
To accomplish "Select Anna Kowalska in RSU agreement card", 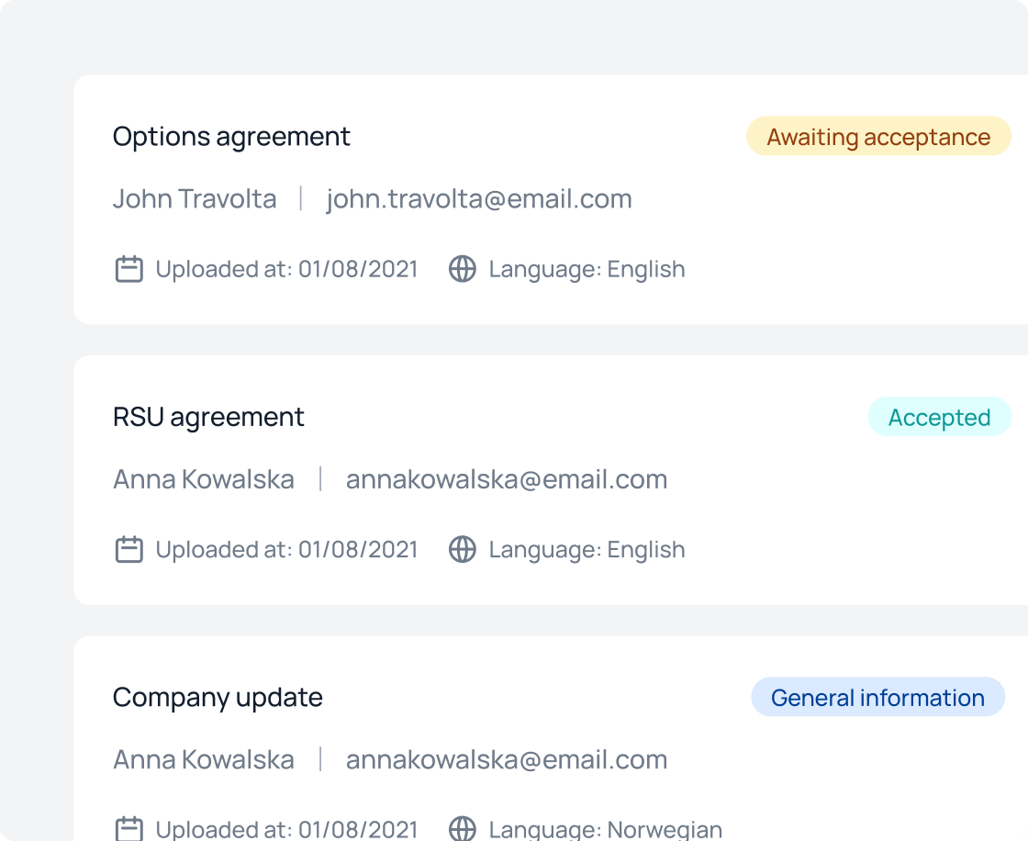I will pyautogui.click(x=203, y=479).
